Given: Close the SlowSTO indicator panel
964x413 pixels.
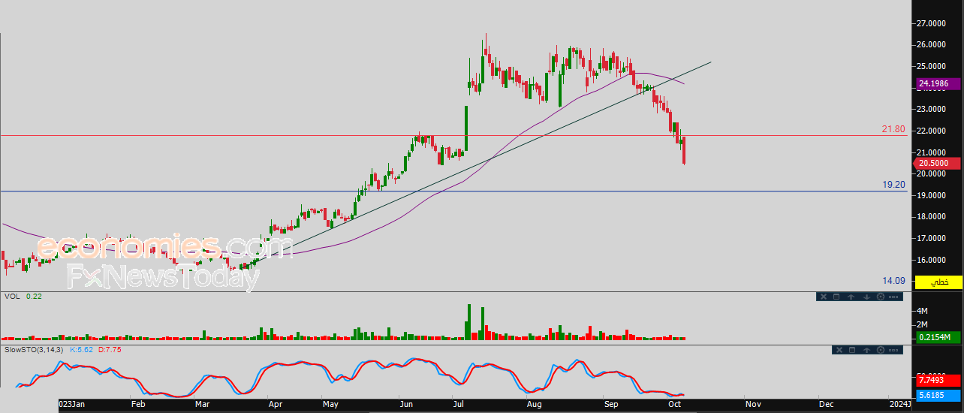Looking at the screenshot, I should coord(839,350).
